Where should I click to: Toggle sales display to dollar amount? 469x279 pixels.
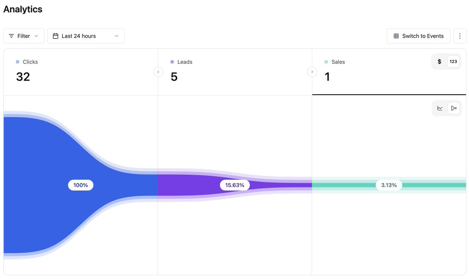coord(439,61)
